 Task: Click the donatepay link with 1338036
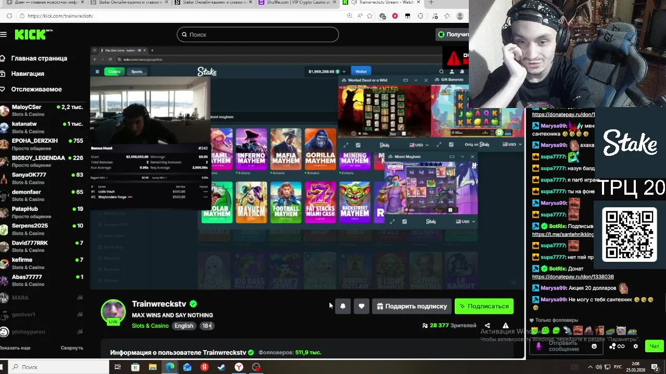click(572, 277)
